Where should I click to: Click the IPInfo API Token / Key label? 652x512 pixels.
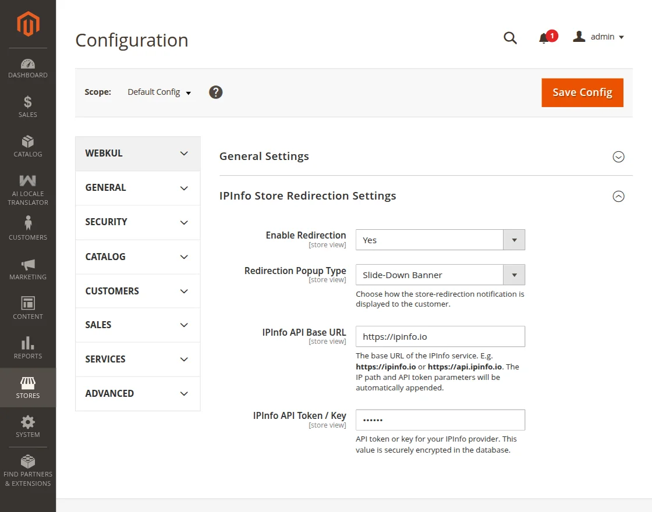(x=299, y=415)
